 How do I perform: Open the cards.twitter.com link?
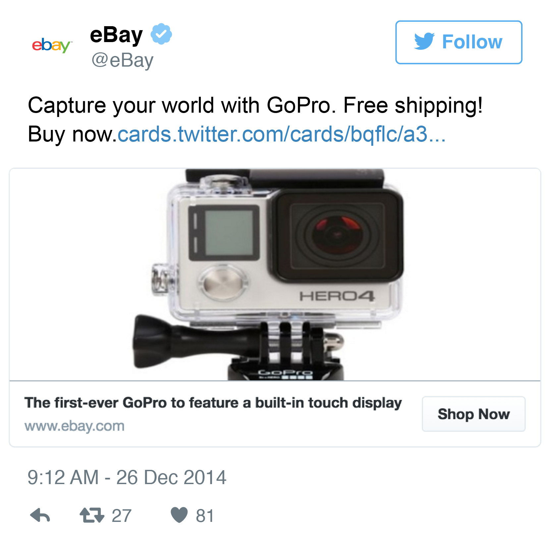pyautogui.click(x=282, y=134)
